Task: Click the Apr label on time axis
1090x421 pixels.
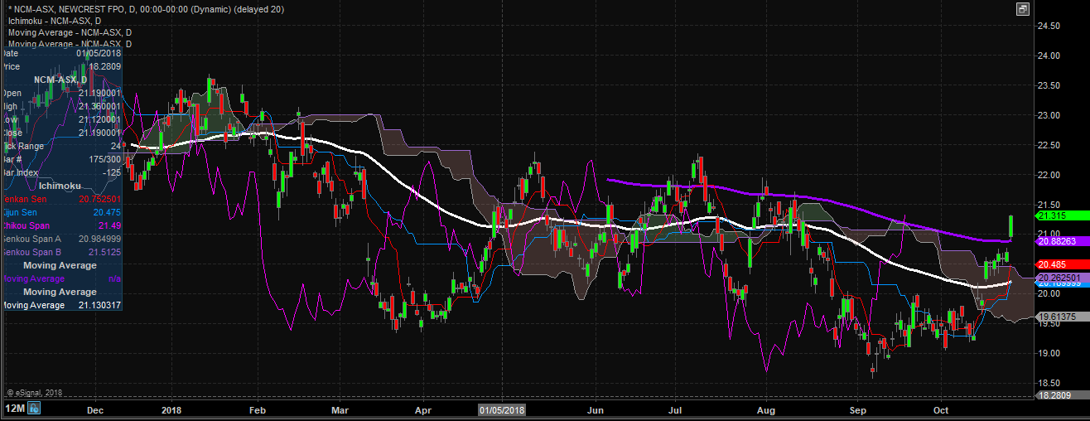Action: (423, 409)
